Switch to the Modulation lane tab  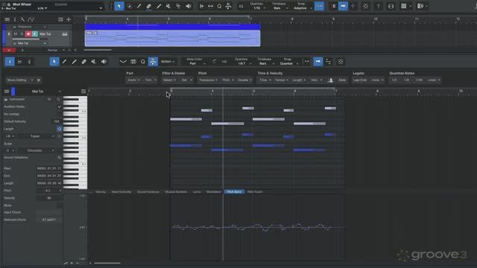pos(214,192)
